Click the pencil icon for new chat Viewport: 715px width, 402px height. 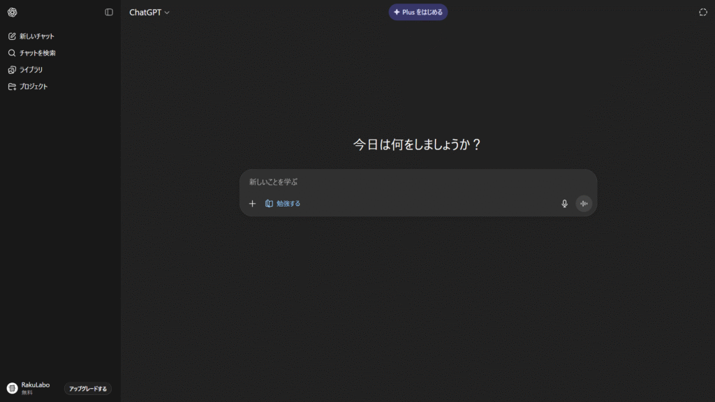[x=12, y=36]
